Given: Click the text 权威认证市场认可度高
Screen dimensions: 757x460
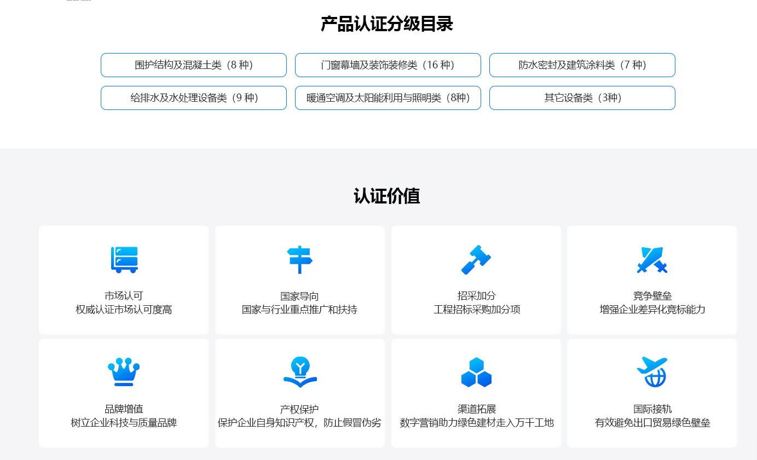Looking at the screenshot, I should [124, 310].
